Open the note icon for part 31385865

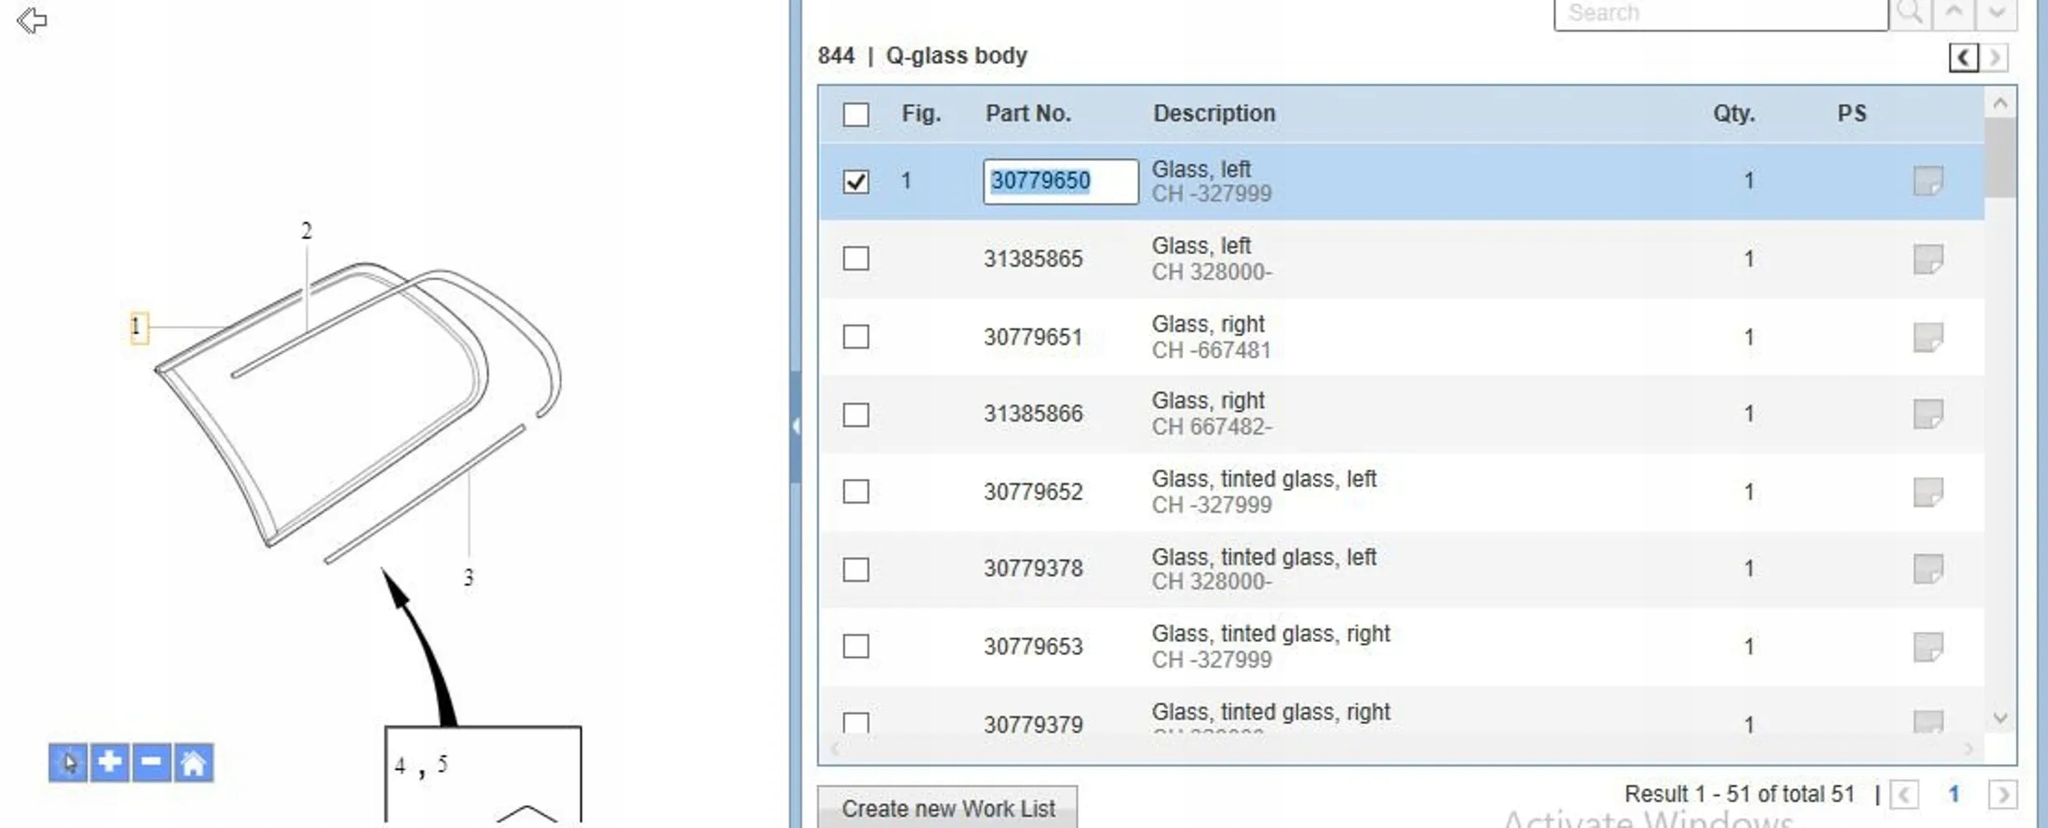(1928, 260)
